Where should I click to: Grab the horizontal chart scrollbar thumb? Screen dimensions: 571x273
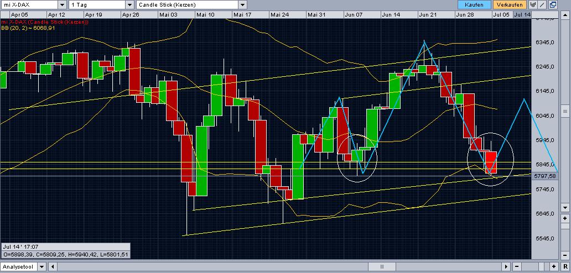[x=382, y=267]
